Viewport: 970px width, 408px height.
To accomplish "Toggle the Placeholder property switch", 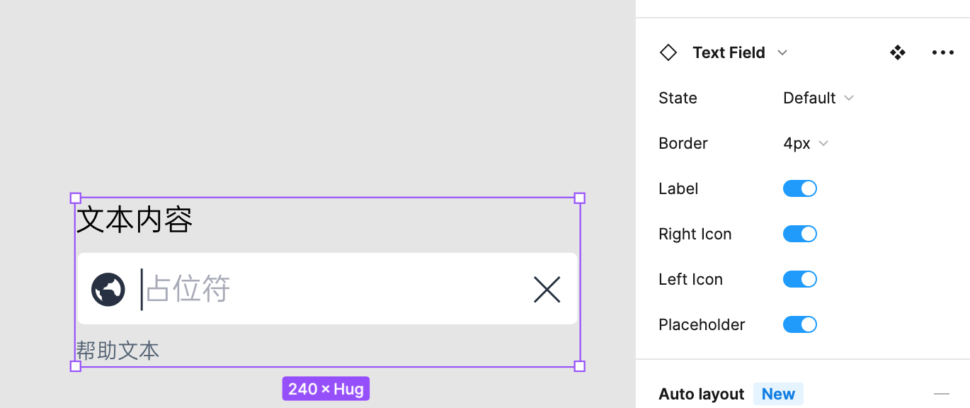I will pos(799,324).
